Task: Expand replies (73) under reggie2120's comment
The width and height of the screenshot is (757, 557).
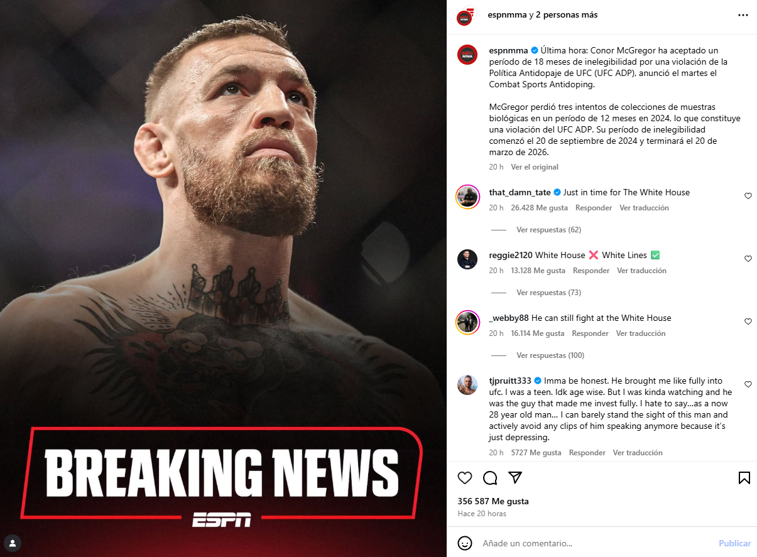Action: (x=548, y=293)
